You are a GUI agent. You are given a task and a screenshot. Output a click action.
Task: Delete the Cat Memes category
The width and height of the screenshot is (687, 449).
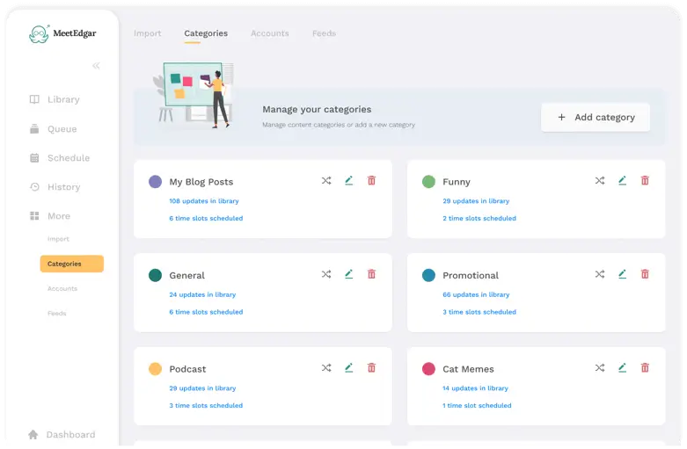click(645, 367)
